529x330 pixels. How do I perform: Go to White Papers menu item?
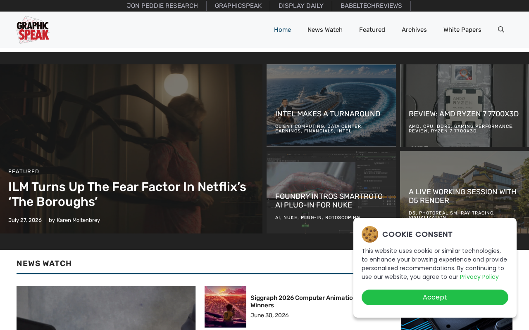coord(462,30)
